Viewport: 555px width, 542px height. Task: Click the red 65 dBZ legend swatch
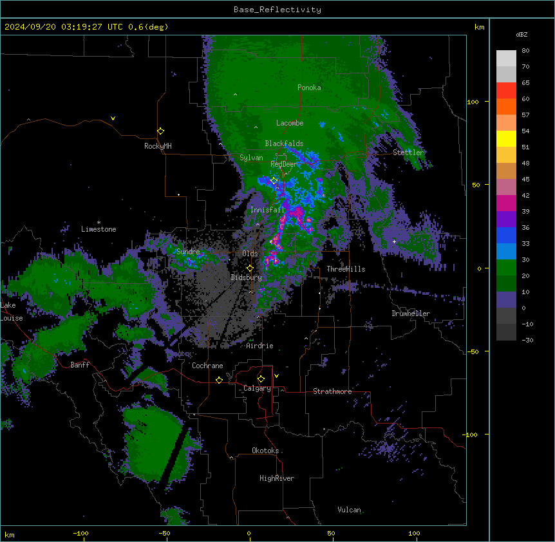point(506,91)
